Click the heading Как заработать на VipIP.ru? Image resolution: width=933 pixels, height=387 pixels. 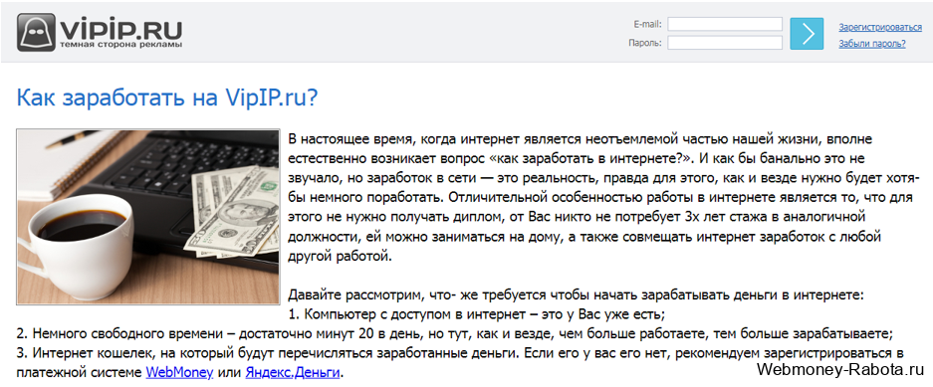pos(167,97)
